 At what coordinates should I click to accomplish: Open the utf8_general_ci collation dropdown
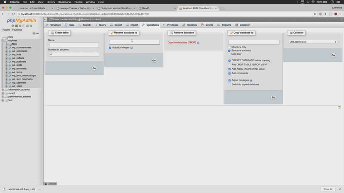pyautogui.click(x=312, y=42)
